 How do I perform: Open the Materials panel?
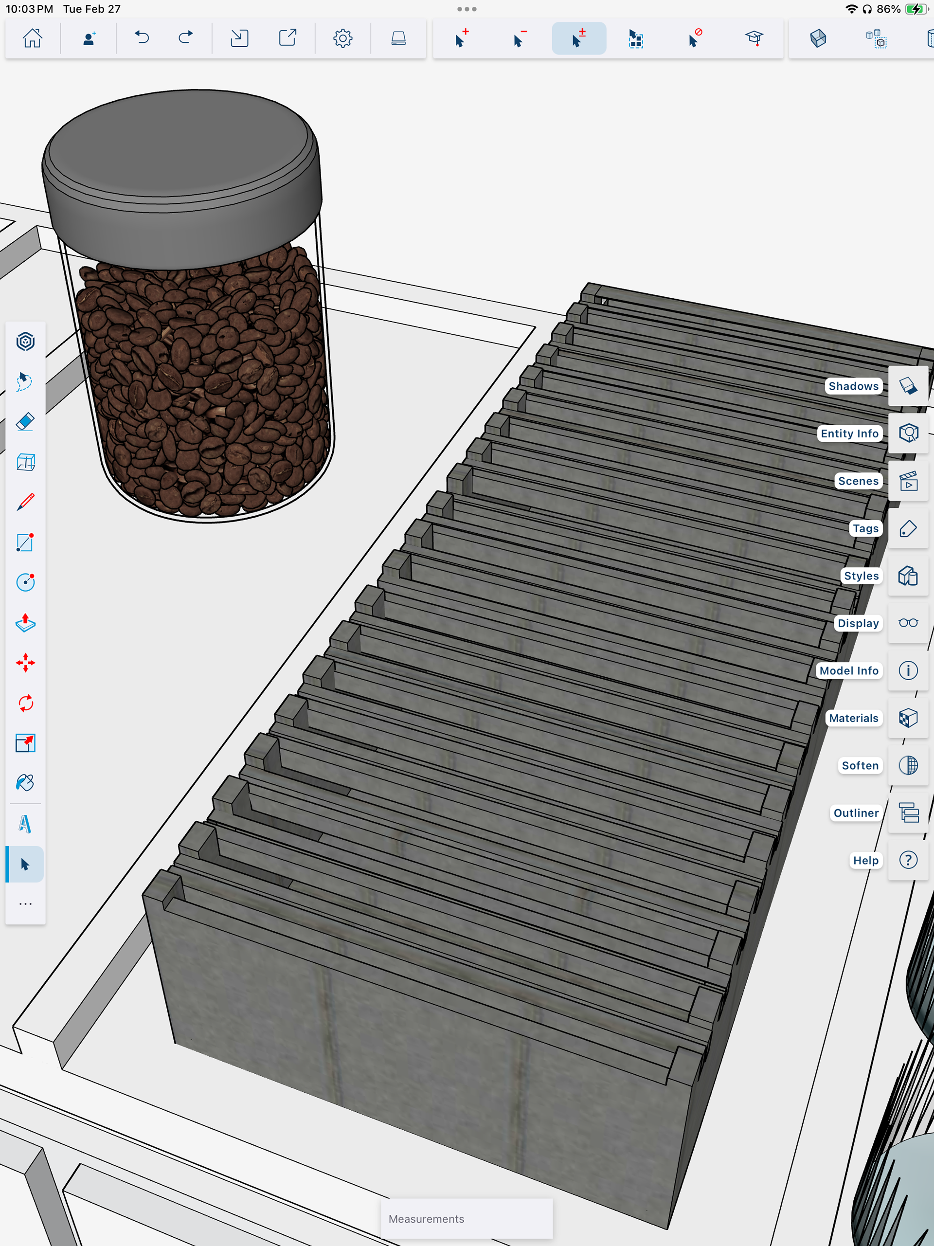(x=908, y=718)
